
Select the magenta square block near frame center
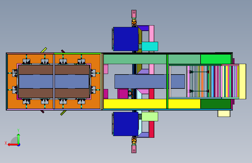(x=124, y=94)
